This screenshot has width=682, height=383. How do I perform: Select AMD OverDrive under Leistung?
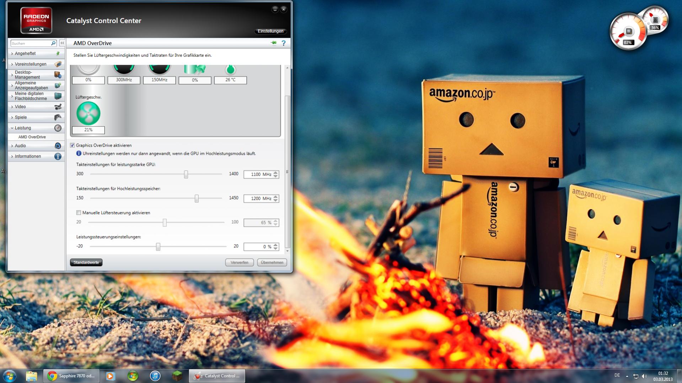(32, 137)
